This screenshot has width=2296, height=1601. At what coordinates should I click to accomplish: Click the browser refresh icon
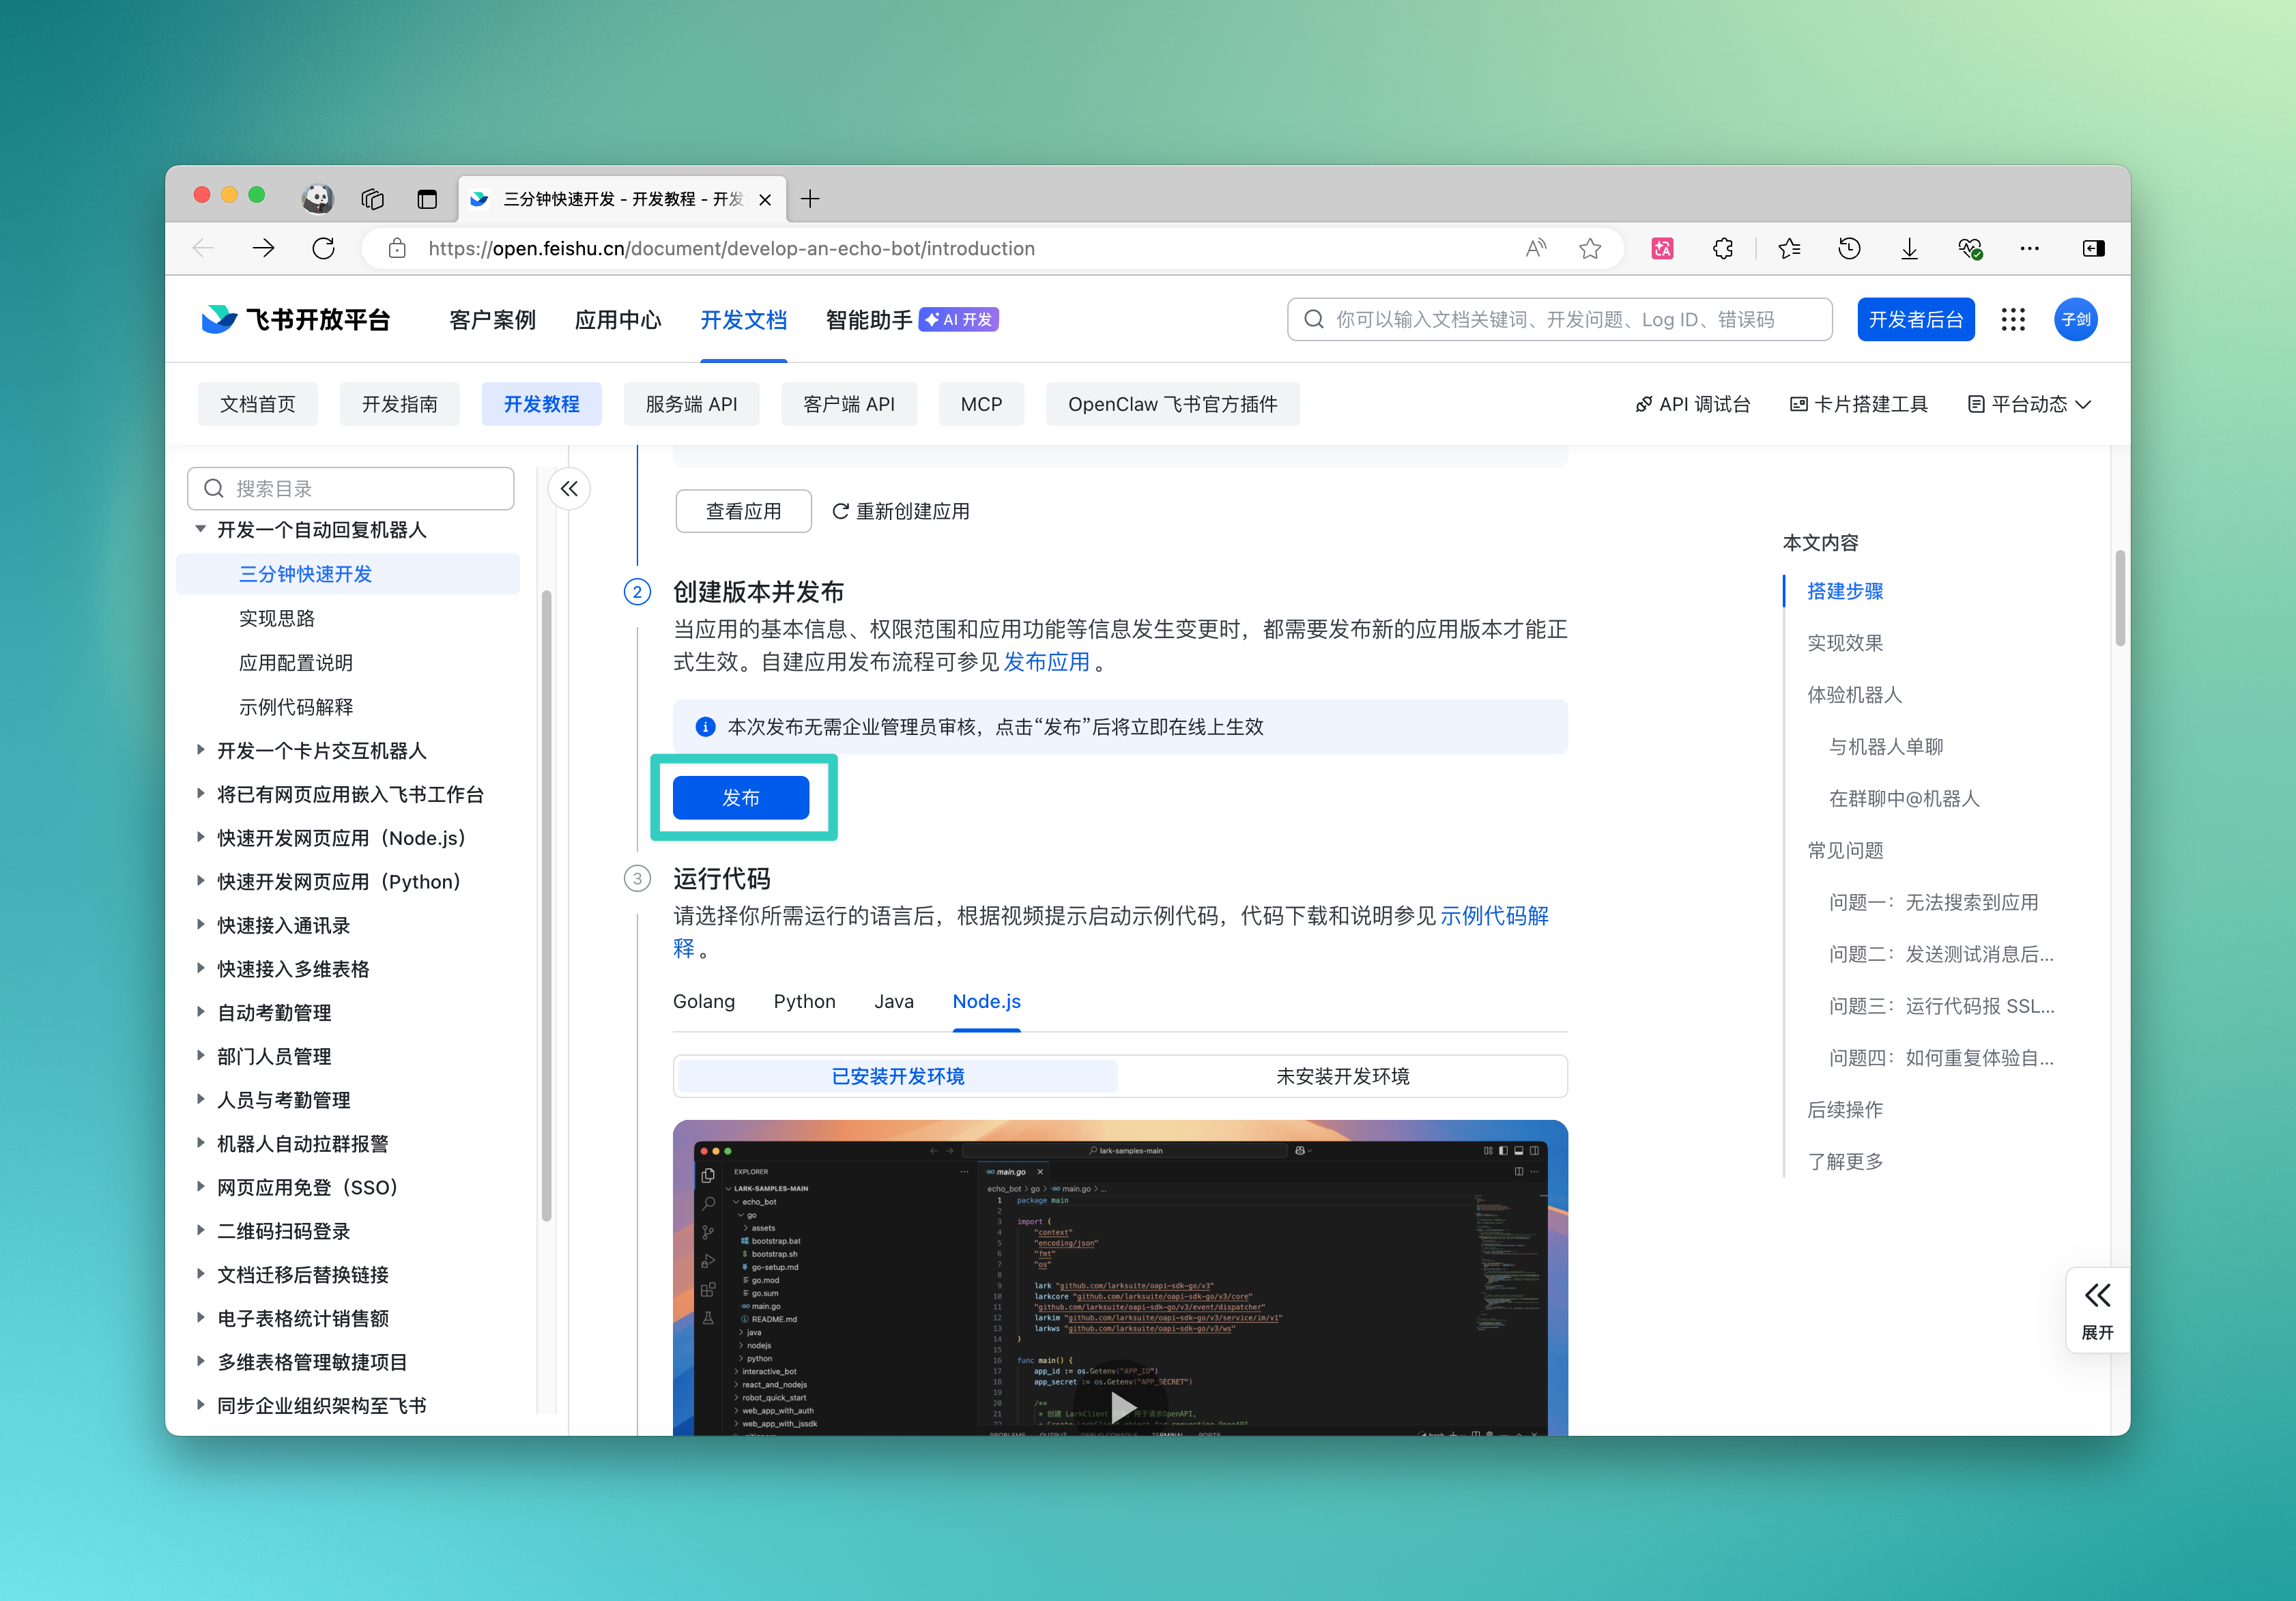323,248
